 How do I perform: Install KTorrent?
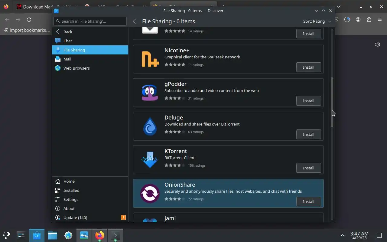[308, 168]
